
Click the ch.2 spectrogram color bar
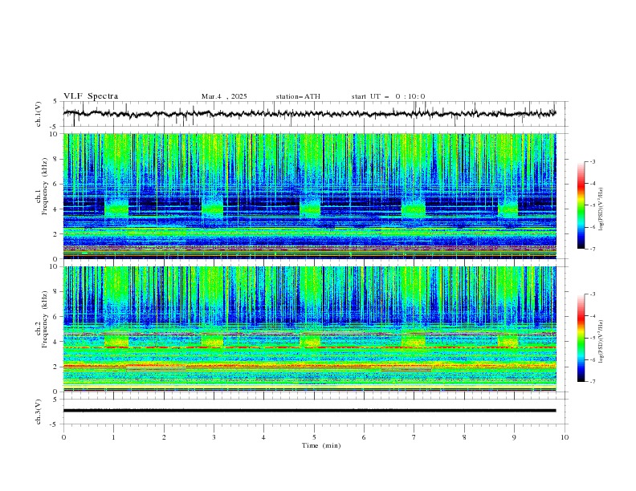coord(581,338)
